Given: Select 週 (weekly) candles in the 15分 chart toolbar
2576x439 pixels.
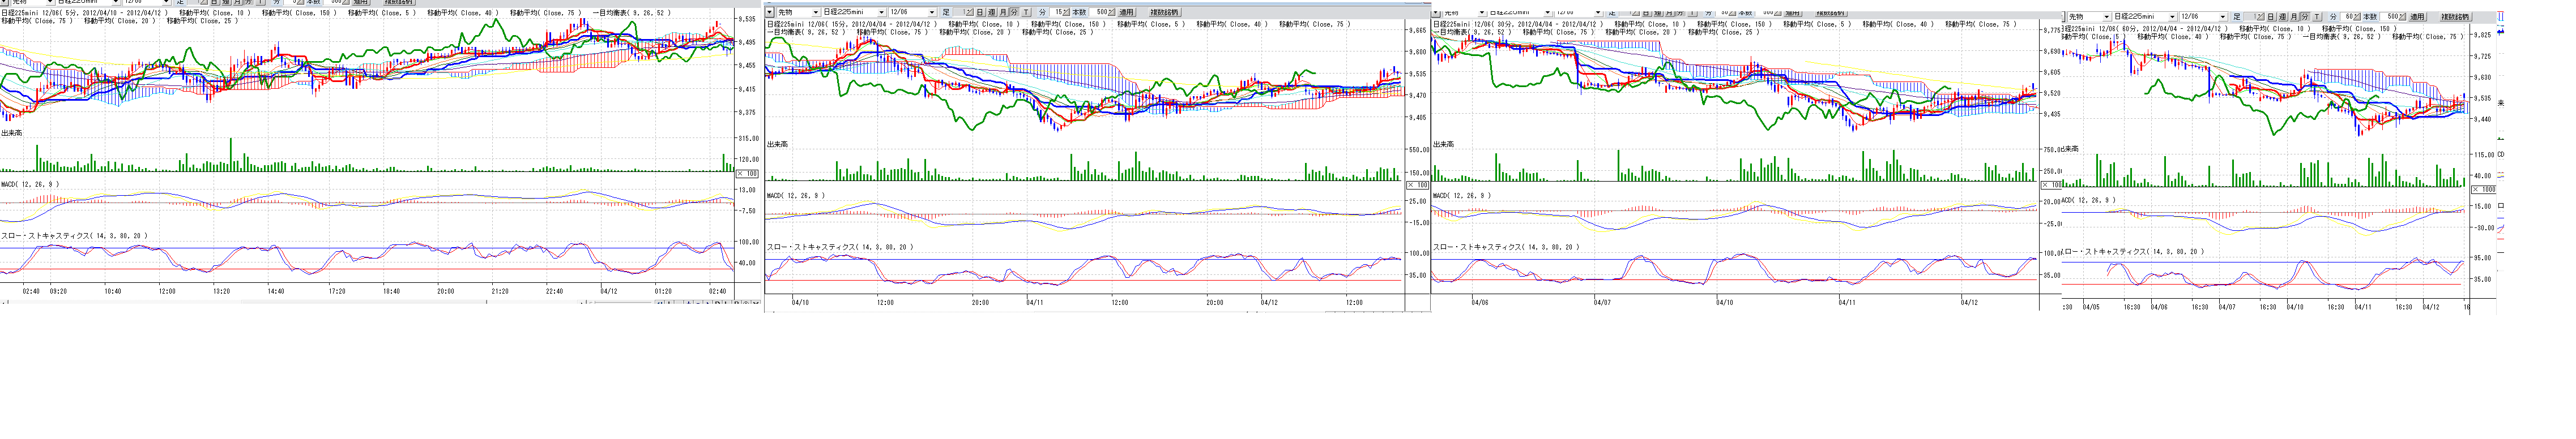Looking at the screenshot, I should click(991, 12).
